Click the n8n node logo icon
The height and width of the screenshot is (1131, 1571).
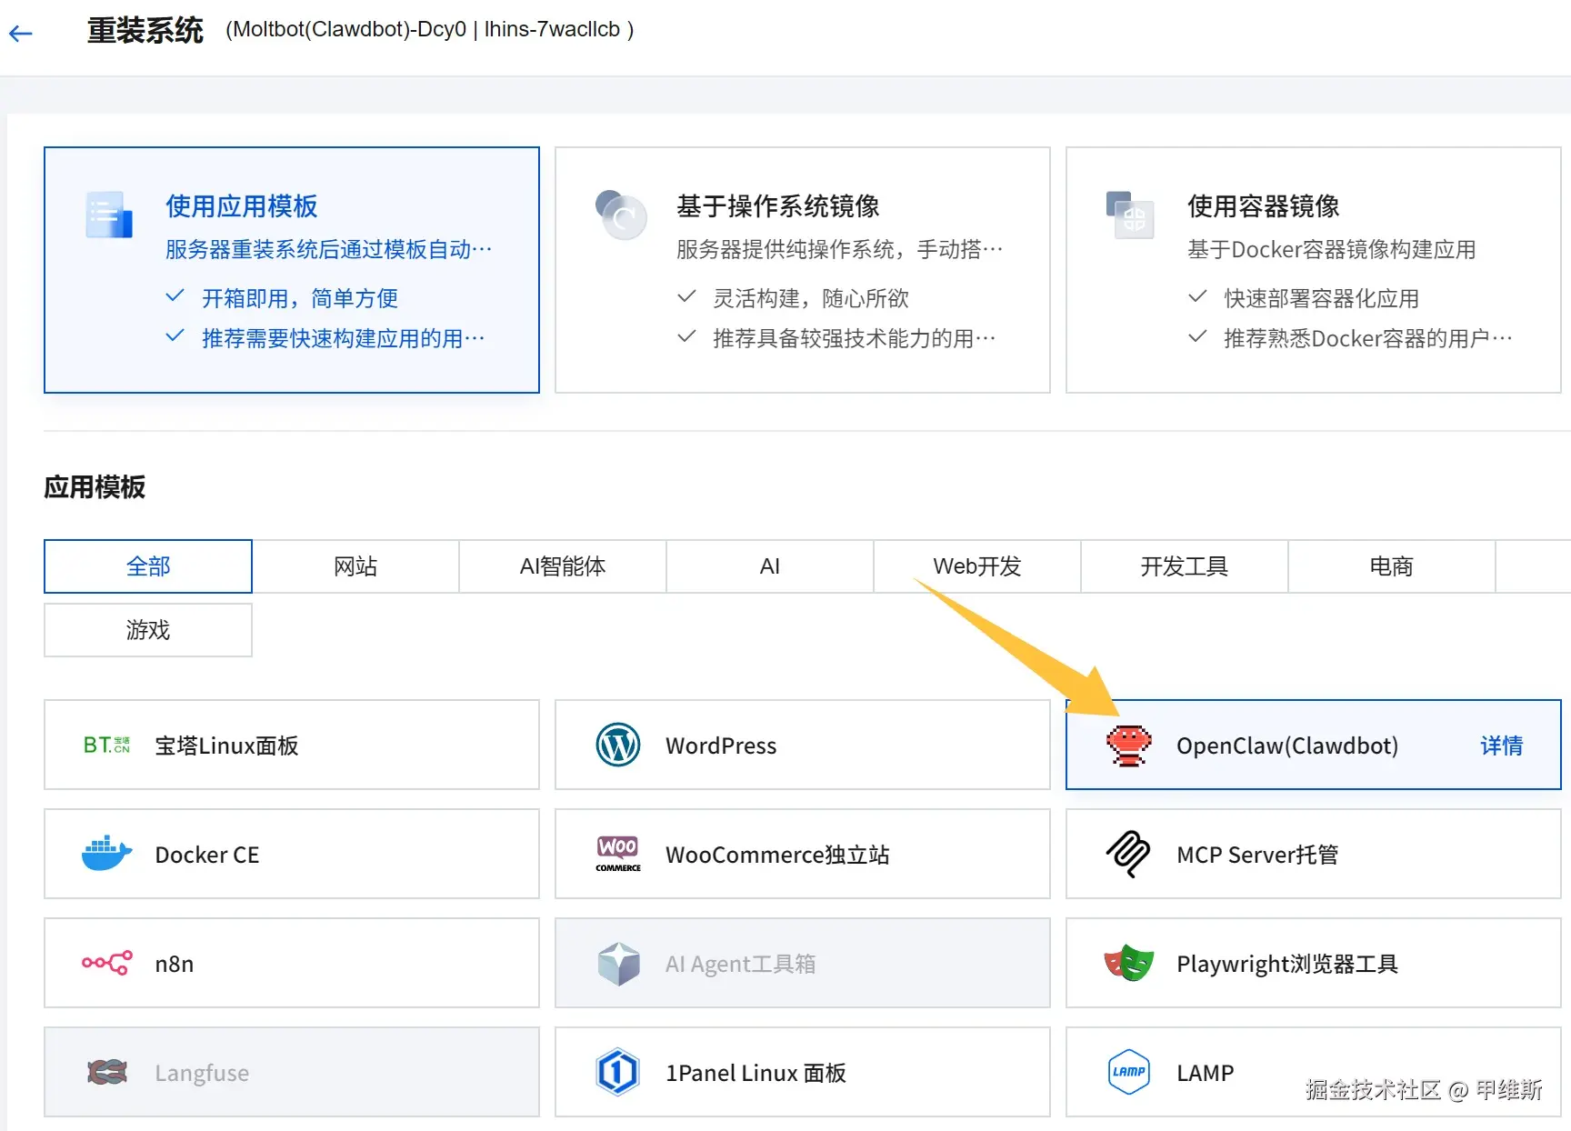pos(106,963)
